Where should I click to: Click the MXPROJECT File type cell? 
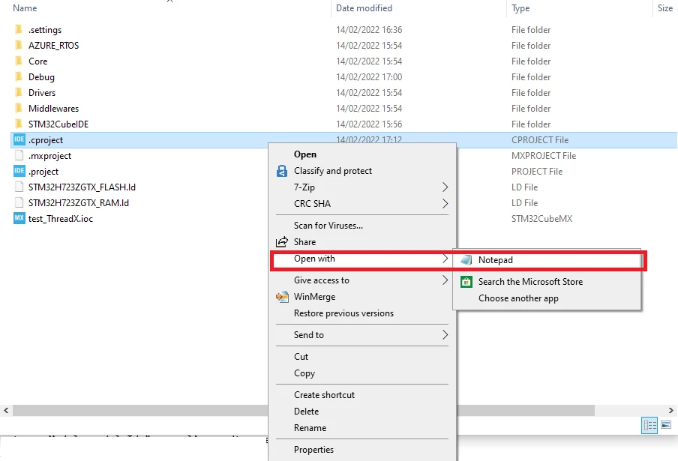544,155
